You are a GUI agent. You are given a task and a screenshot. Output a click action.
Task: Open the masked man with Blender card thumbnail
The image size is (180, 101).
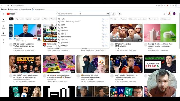[x=93, y=64]
